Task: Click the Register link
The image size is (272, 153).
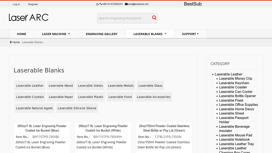Action: pos(33,4)
